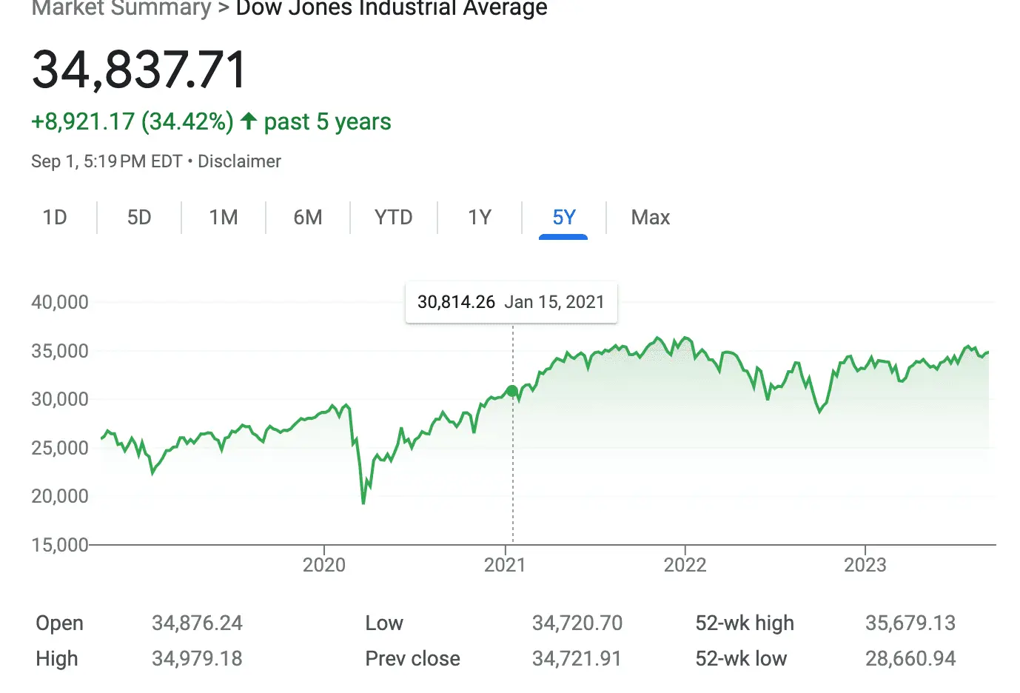The image size is (1020, 693).
Task: Click the 2022 label on the x-axis
Action: coord(685,565)
